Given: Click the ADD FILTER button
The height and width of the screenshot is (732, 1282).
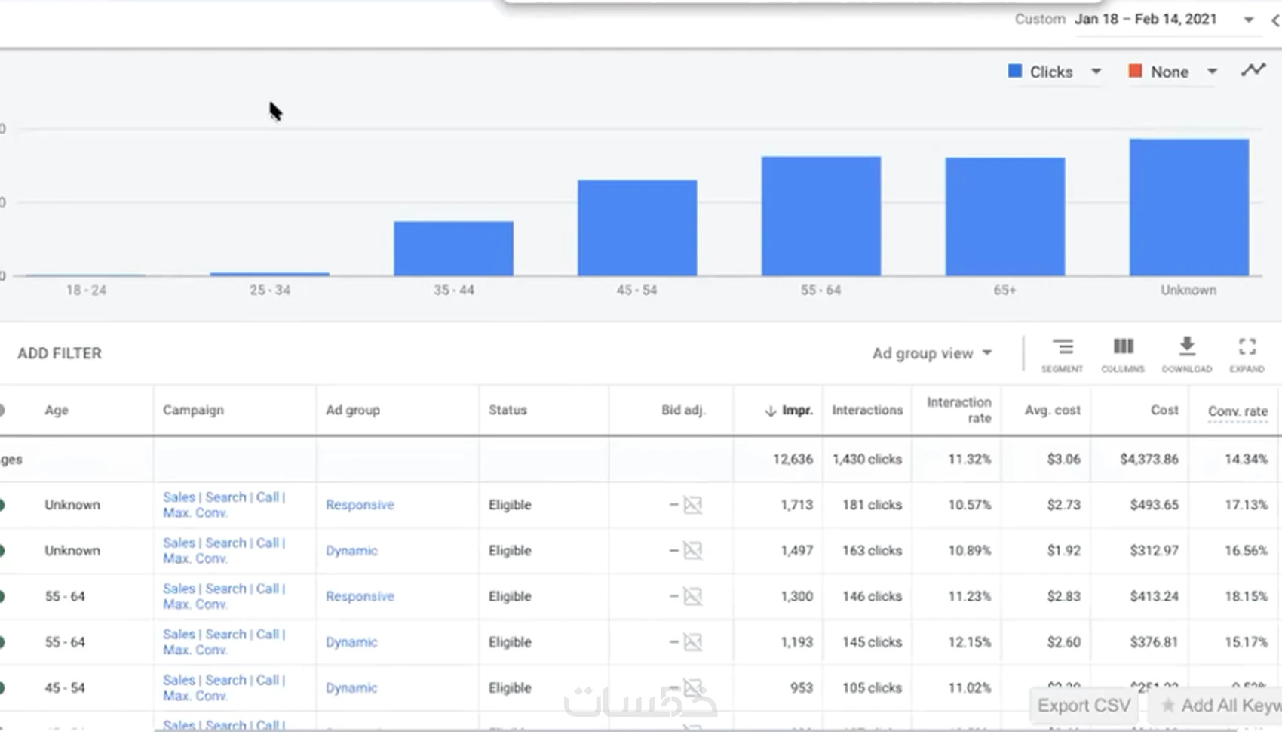Looking at the screenshot, I should pos(60,353).
